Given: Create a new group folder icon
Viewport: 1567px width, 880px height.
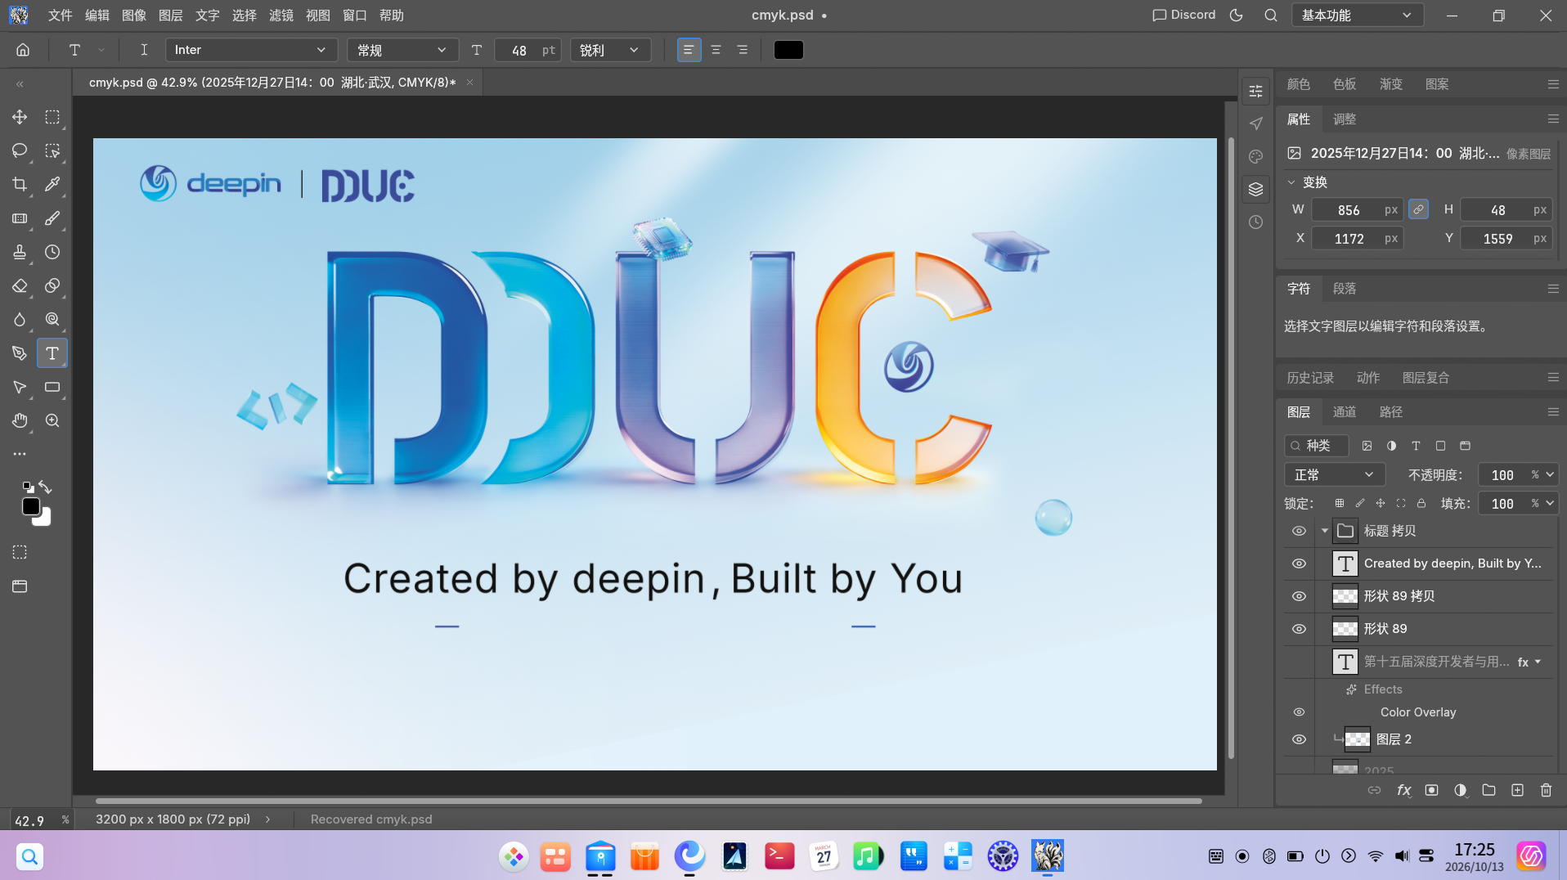Looking at the screenshot, I should (x=1488, y=790).
